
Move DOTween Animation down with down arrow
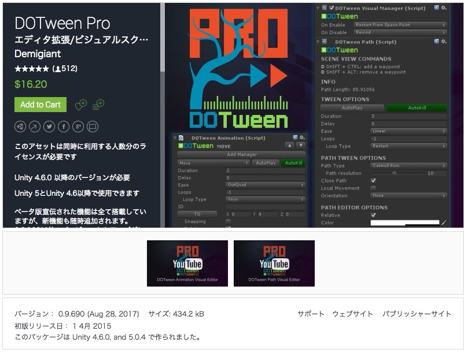coord(301,146)
